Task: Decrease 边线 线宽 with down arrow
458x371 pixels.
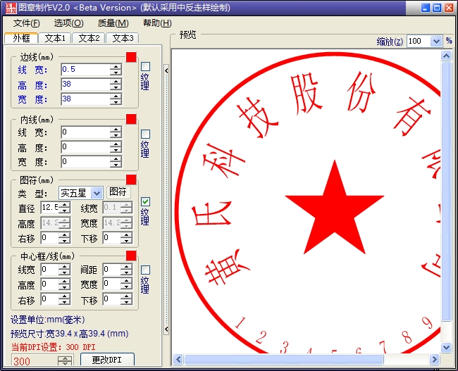Action: coord(116,73)
